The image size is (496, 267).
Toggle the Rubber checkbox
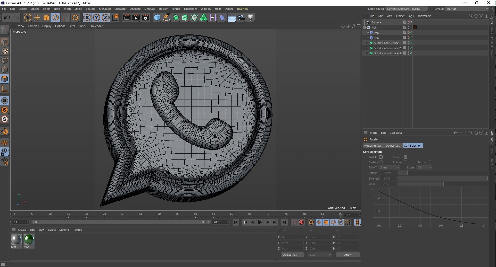pos(405,162)
